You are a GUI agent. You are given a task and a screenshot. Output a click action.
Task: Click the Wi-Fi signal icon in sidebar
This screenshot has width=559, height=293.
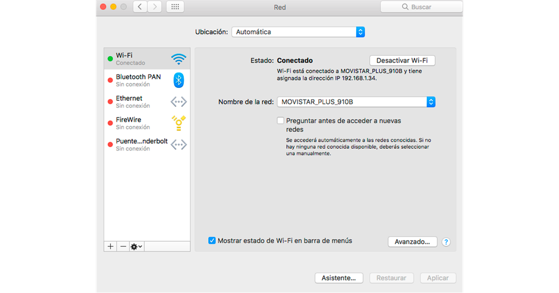[178, 59]
